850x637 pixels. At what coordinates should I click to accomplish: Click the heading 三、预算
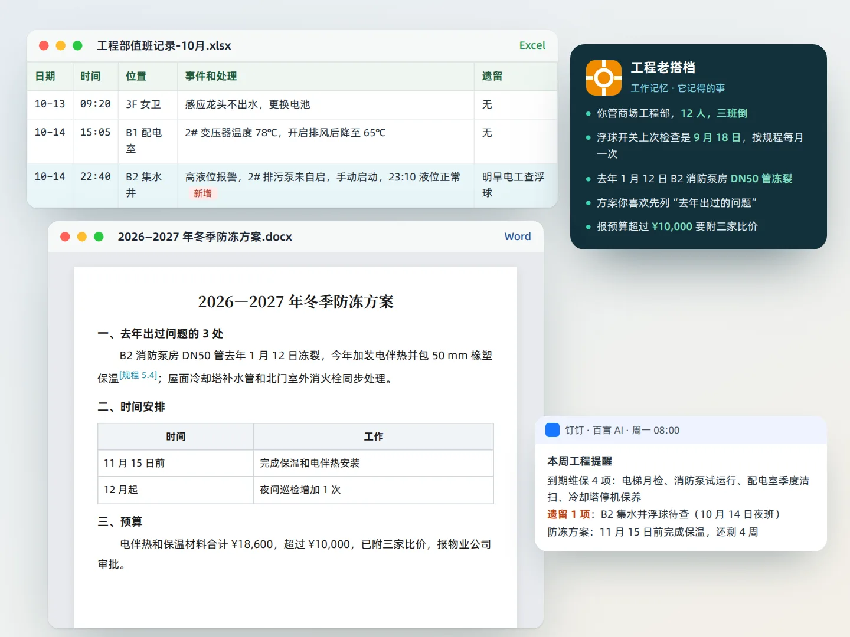120,522
